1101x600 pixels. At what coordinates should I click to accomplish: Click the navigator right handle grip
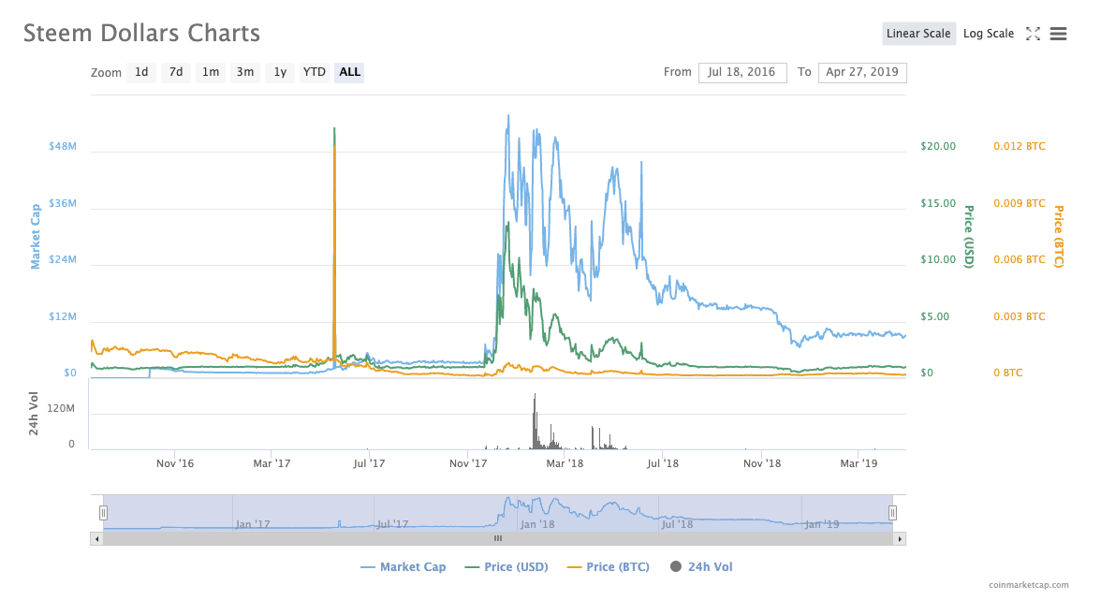[x=892, y=513]
